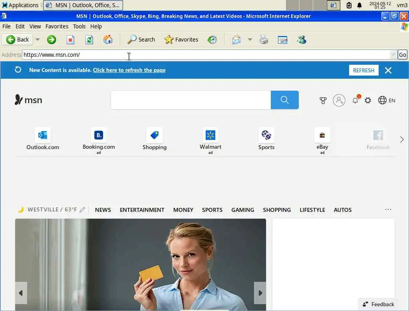409x311 pixels.
Task: Switch to the MONEY tab
Action: coord(183,210)
